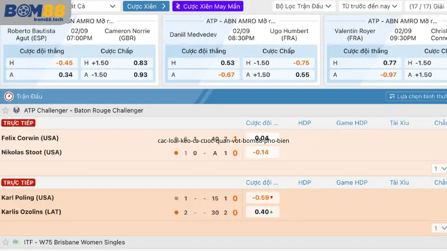Screen dimensions: 447x251
Task: Expand the Bộ Lọc Trận Đấu filter
Action: (x=303, y=6)
